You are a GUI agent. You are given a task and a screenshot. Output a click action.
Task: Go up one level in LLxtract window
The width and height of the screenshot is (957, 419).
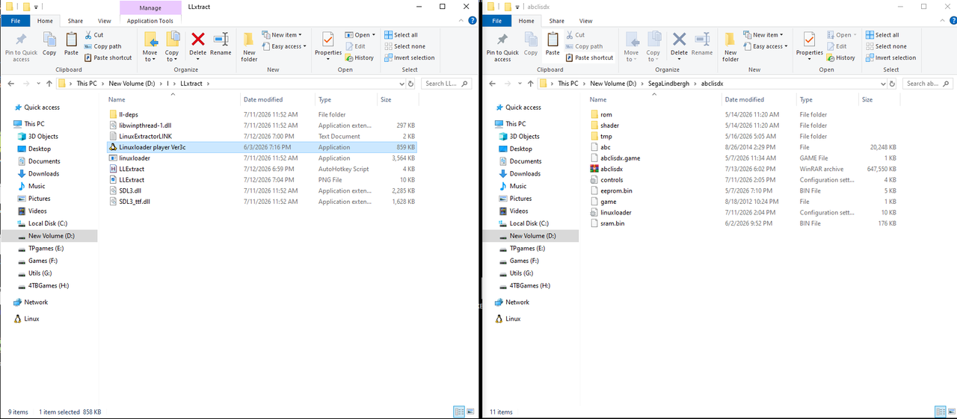(49, 84)
